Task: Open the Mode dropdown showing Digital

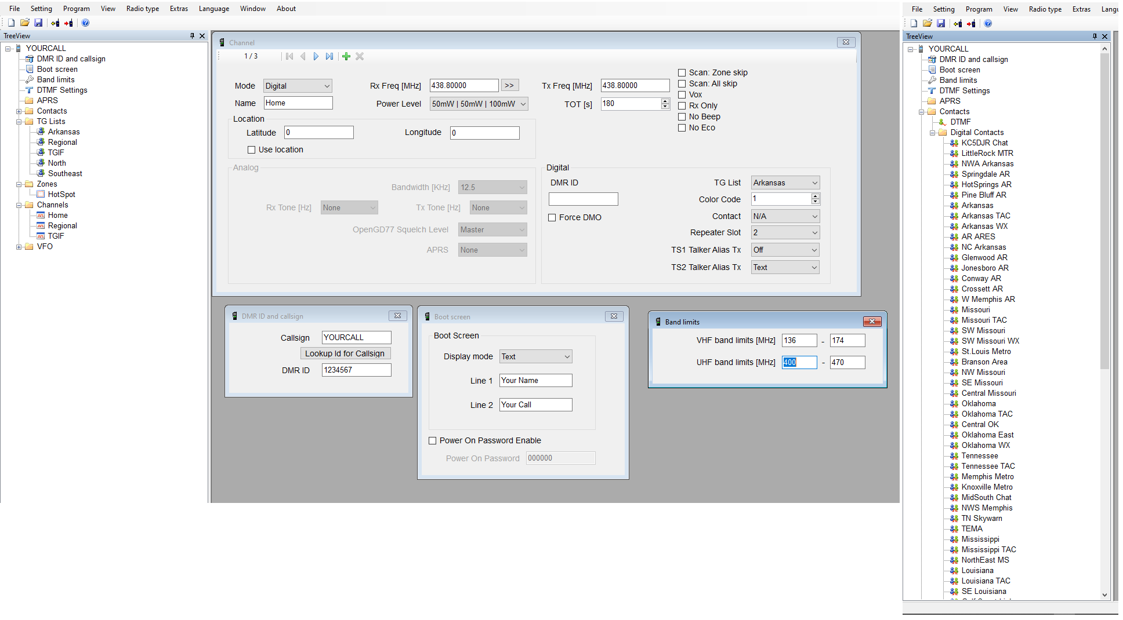Action: [x=298, y=86]
